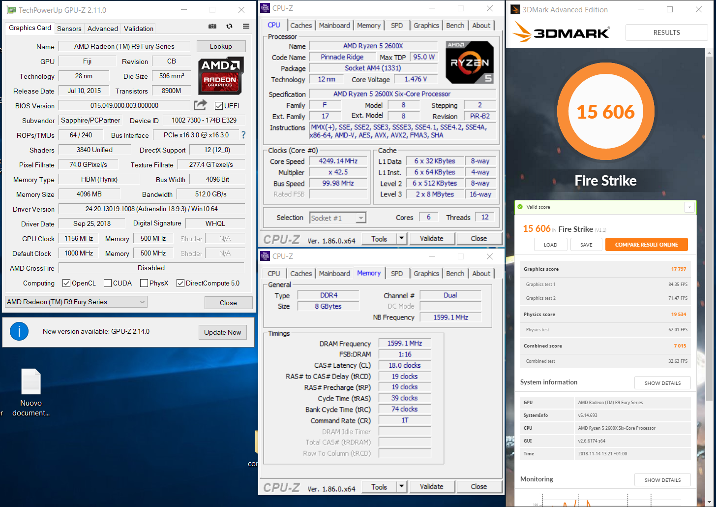Click the GPU-Z title bar app icon
The height and width of the screenshot is (507, 716).
click(11, 10)
